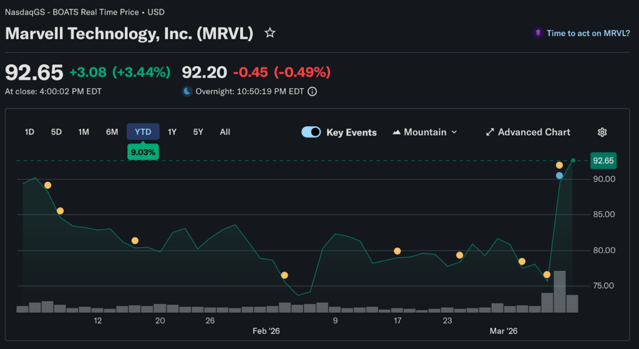
Task: Click the Advanced Chart expand arrows icon
Action: (x=490, y=132)
